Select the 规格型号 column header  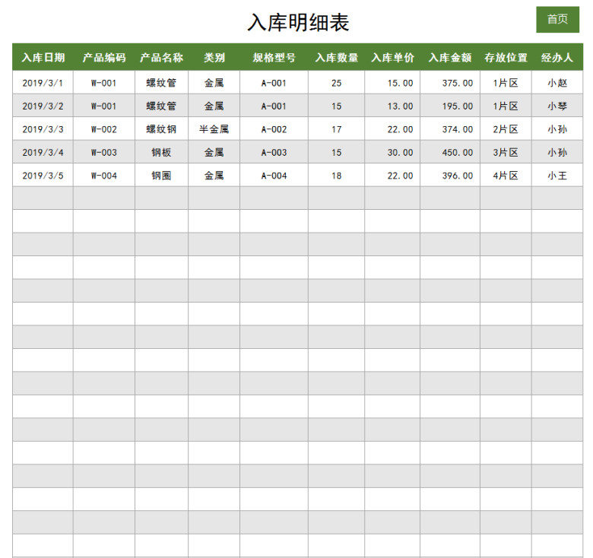pos(274,58)
